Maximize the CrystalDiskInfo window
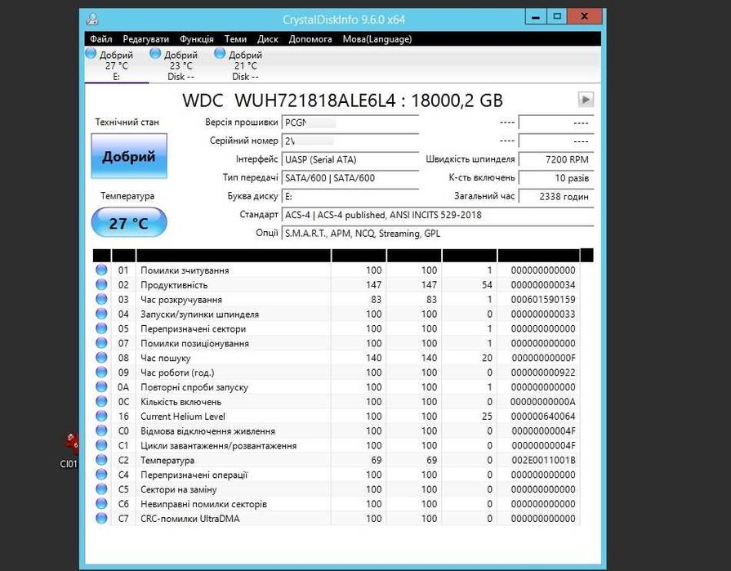 click(x=557, y=17)
